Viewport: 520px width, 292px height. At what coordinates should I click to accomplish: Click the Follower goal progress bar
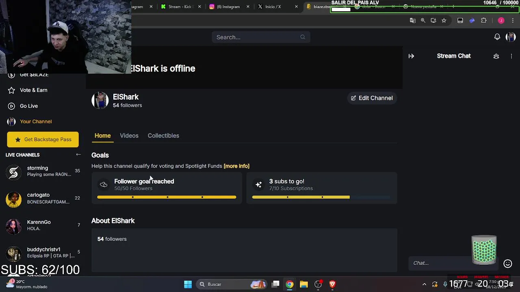coord(167,197)
